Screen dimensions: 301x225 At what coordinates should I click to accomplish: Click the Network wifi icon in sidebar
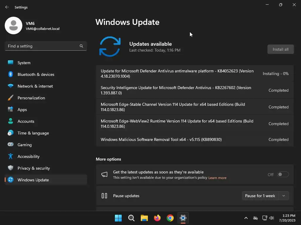pos(11,86)
